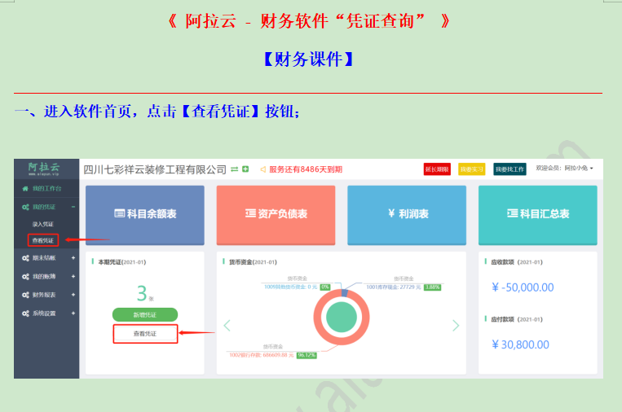The width and height of the screenshot is (622, 412).
Task: Click the gear icon next to 我的账簿
Action: pyautogui.click(x=25, y=277)
